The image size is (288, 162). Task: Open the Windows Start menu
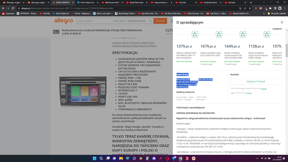[x=95, y=158]
